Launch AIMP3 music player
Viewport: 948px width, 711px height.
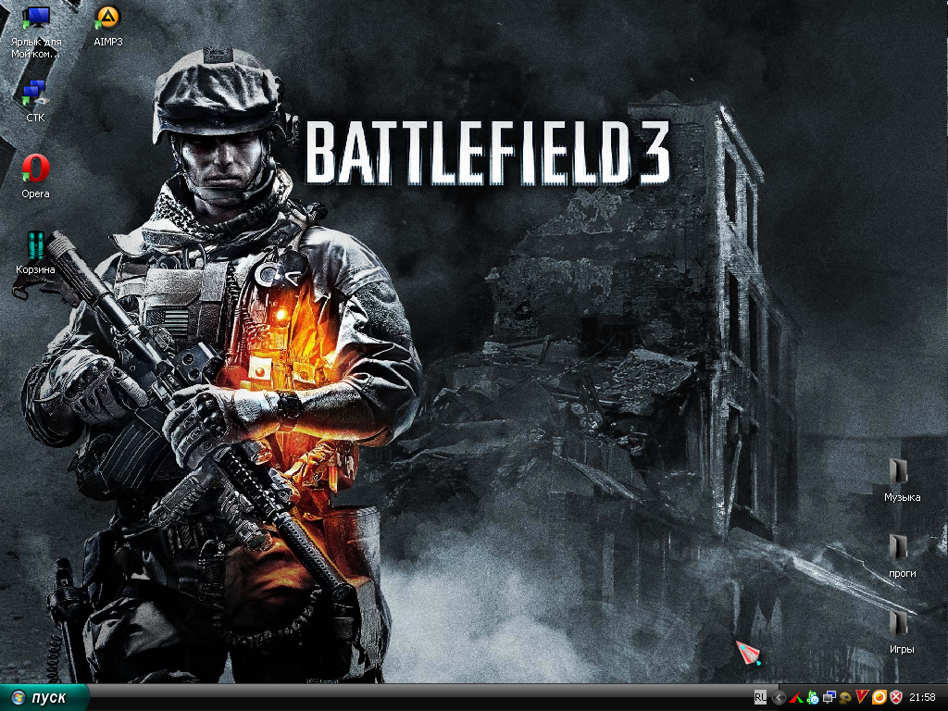107,19
